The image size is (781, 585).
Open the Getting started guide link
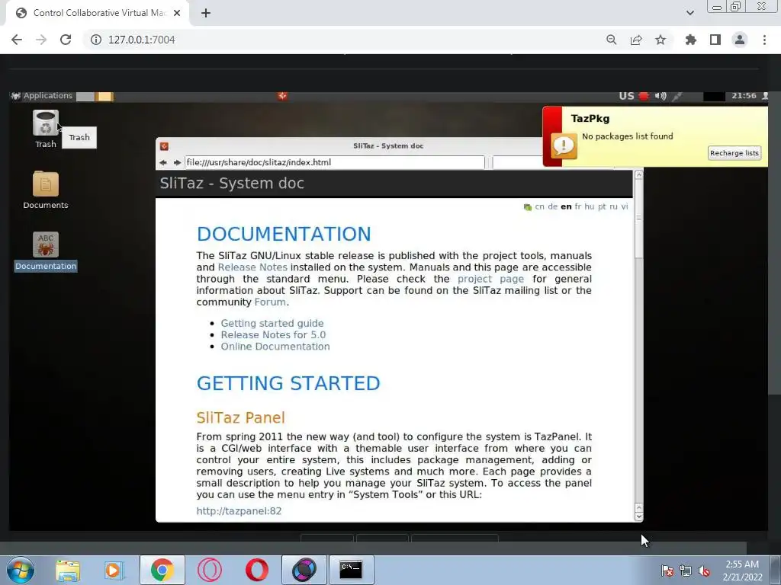pyautogui.click(x=272, y=323)
